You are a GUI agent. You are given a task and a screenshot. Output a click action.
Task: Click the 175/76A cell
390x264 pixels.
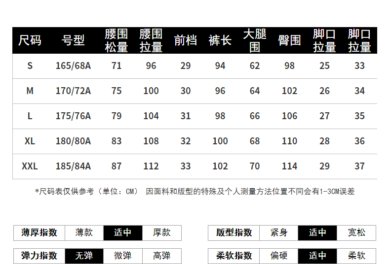pos(73,116)
